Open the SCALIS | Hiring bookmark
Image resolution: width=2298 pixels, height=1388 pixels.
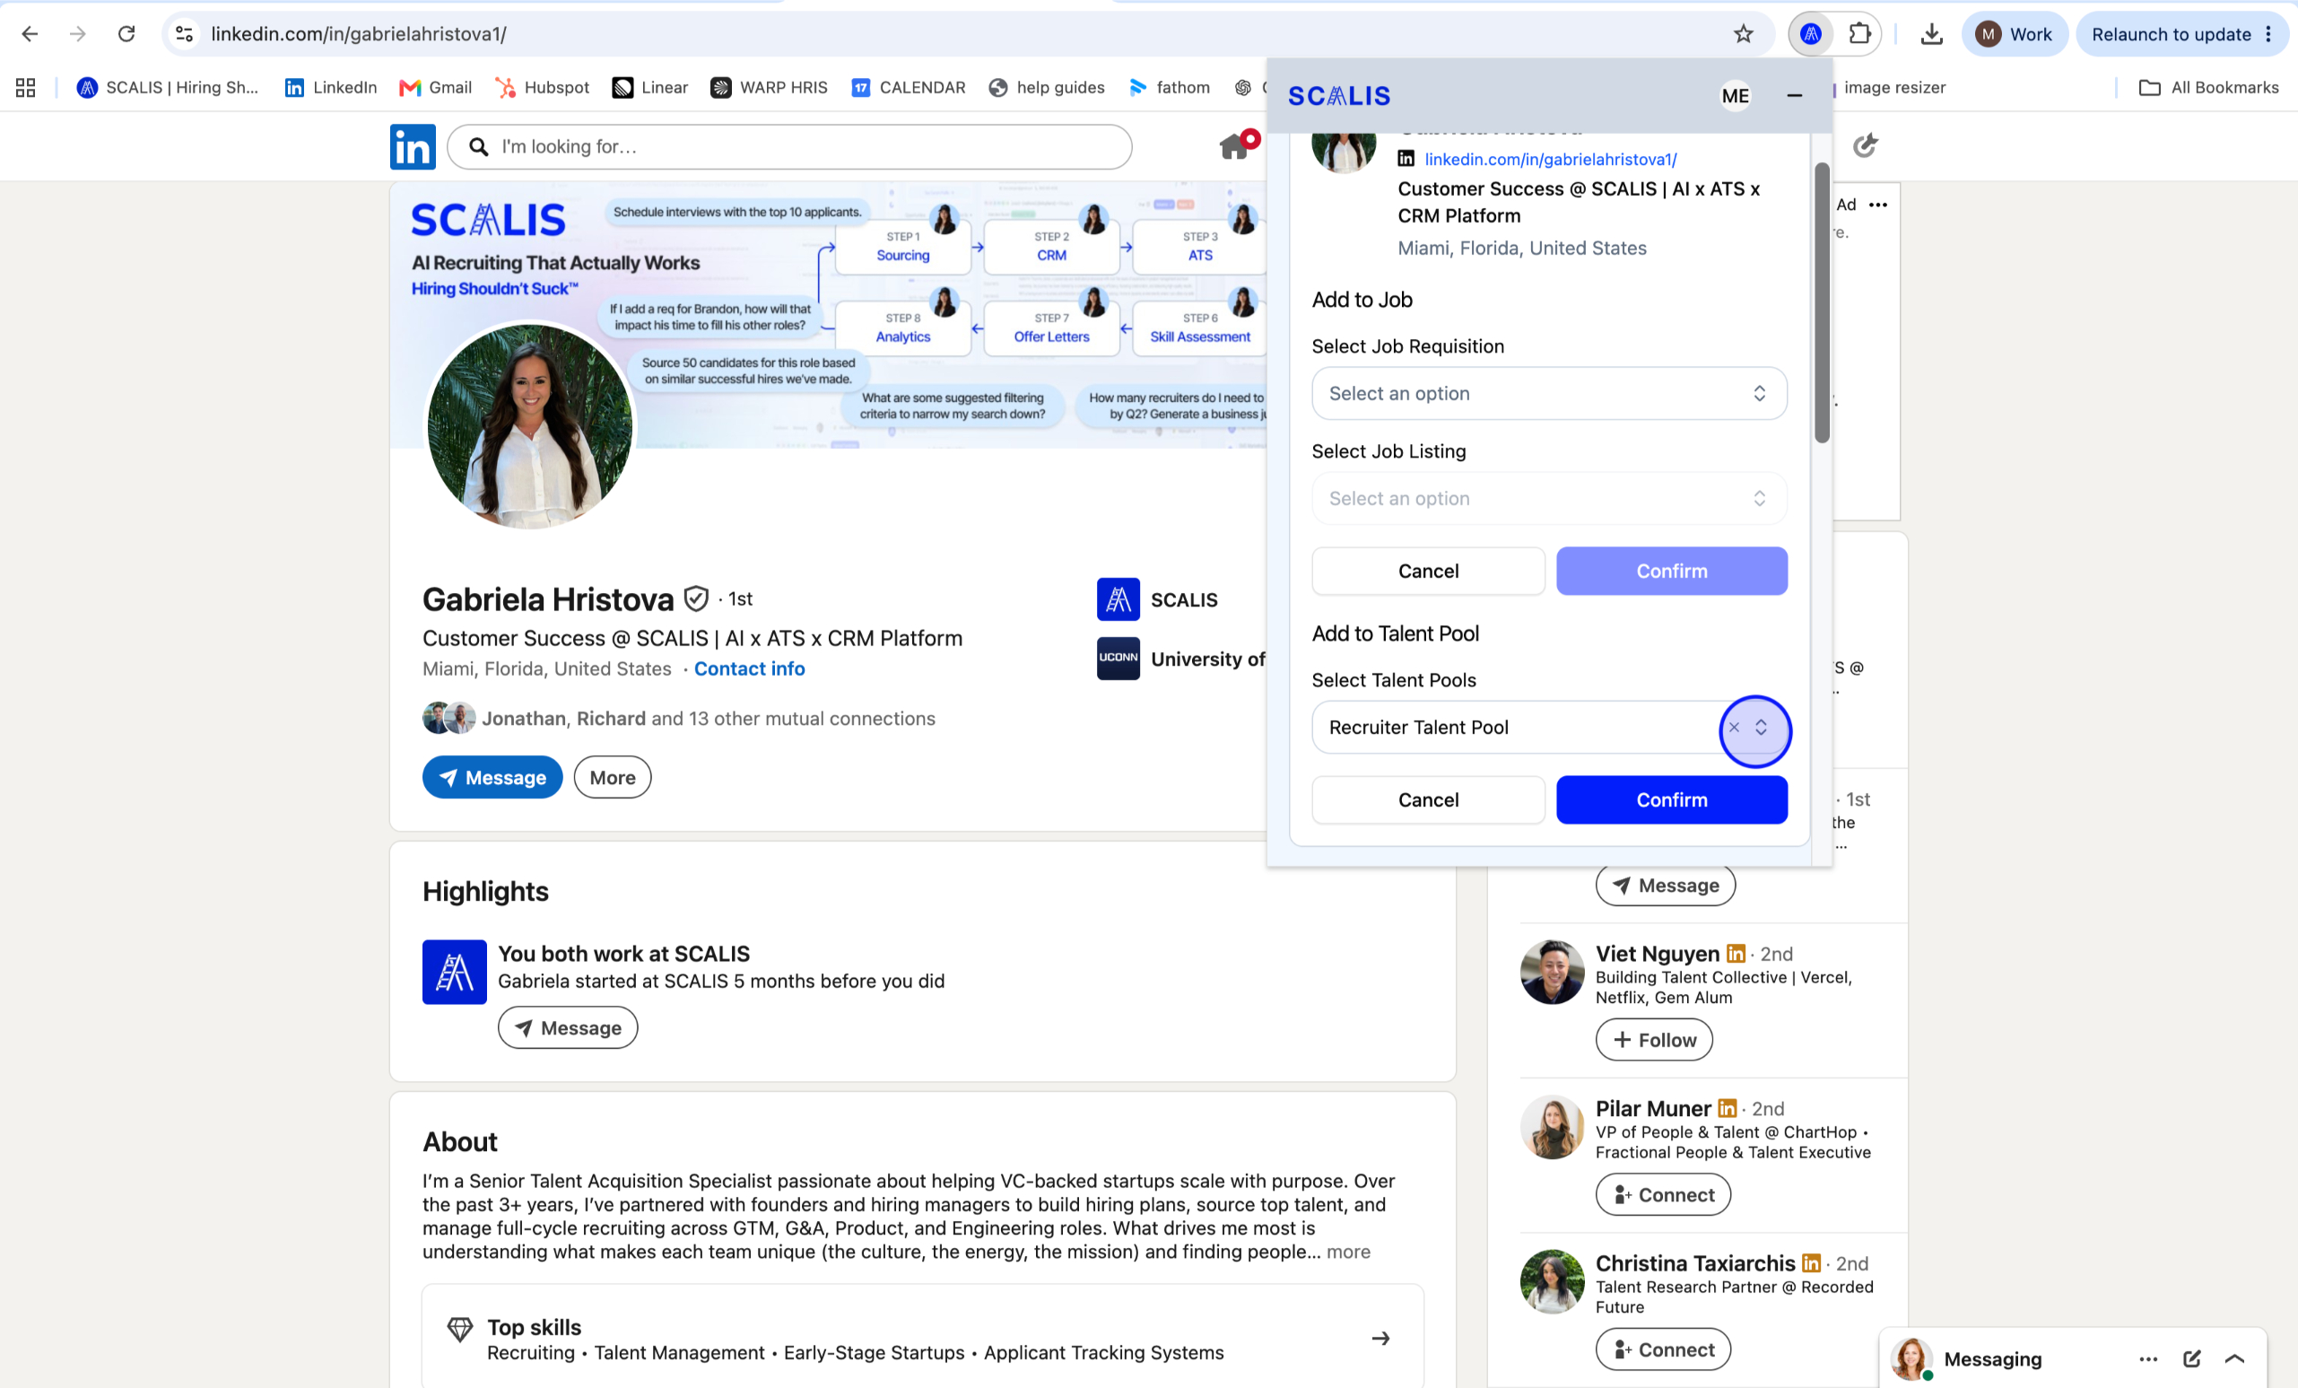coord(169,88)
